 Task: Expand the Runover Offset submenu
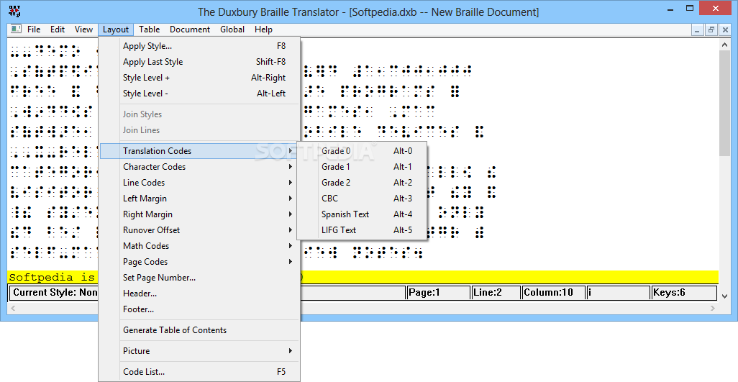pos(199,230)
